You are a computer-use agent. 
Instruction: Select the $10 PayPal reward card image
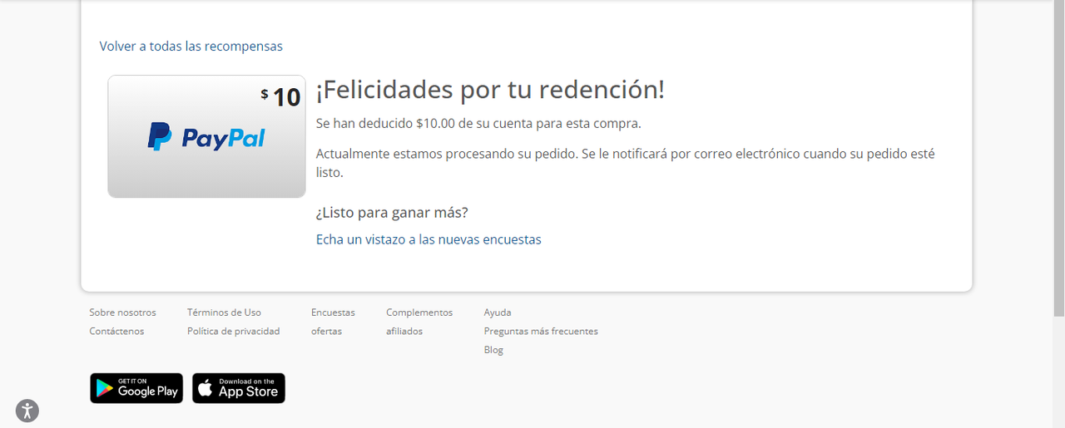point(206,136)
